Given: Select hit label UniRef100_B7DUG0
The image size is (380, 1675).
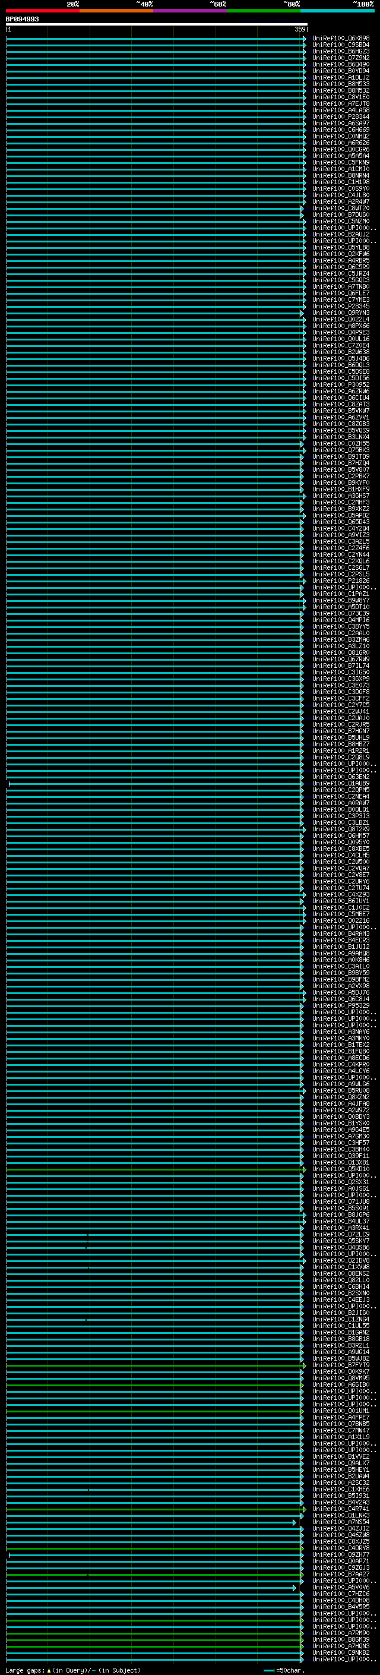Looking at the screenshot, I should (x=341, y=214).
